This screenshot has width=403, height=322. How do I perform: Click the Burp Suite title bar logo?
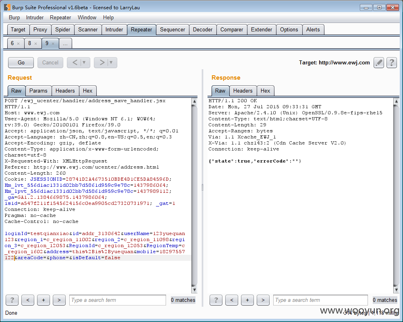click(x=7, y=8)
